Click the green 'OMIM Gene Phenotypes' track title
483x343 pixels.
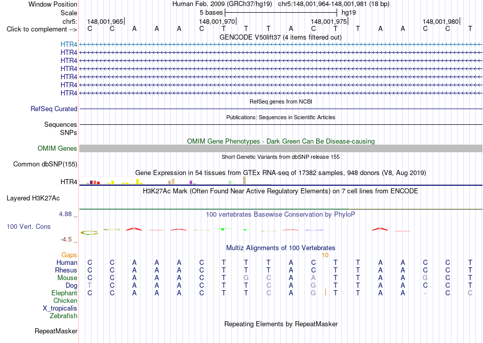tap(281, 141)
